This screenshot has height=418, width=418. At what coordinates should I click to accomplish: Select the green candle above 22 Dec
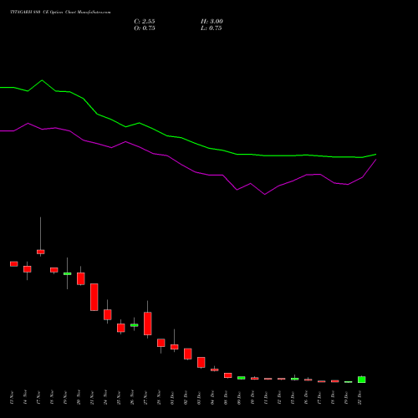click(x=362, y=380)
